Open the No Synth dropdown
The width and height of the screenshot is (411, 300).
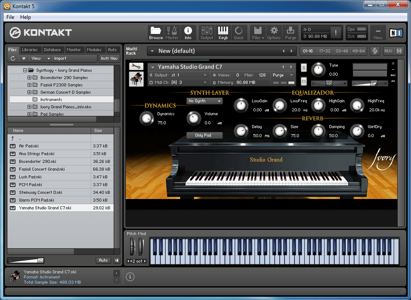[204, 101]
